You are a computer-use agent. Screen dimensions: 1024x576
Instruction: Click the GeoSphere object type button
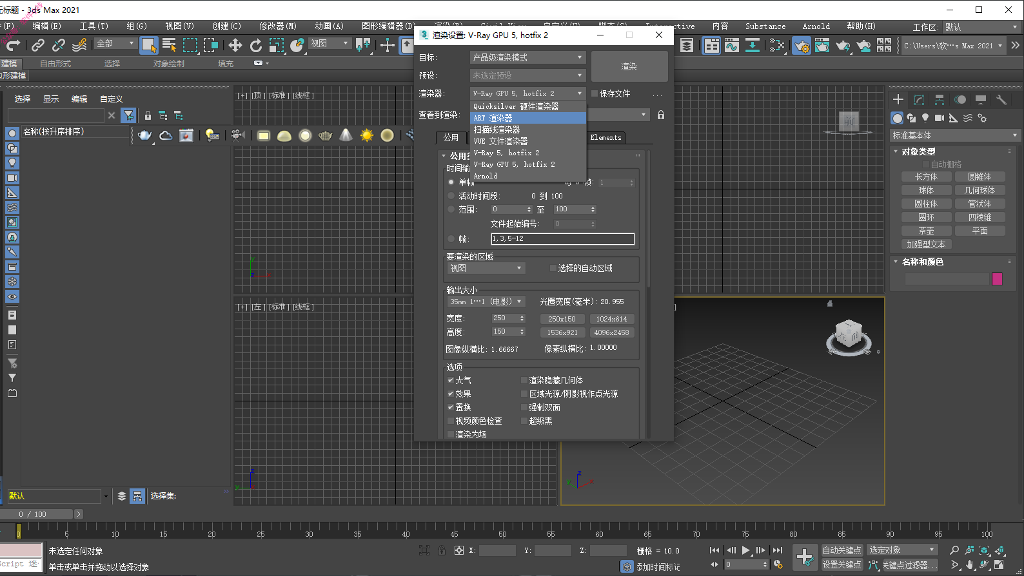point(980,190)
